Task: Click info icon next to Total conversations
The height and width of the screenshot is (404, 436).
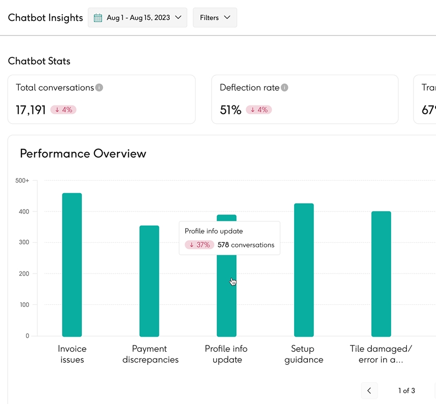Action: pos(99,88)
